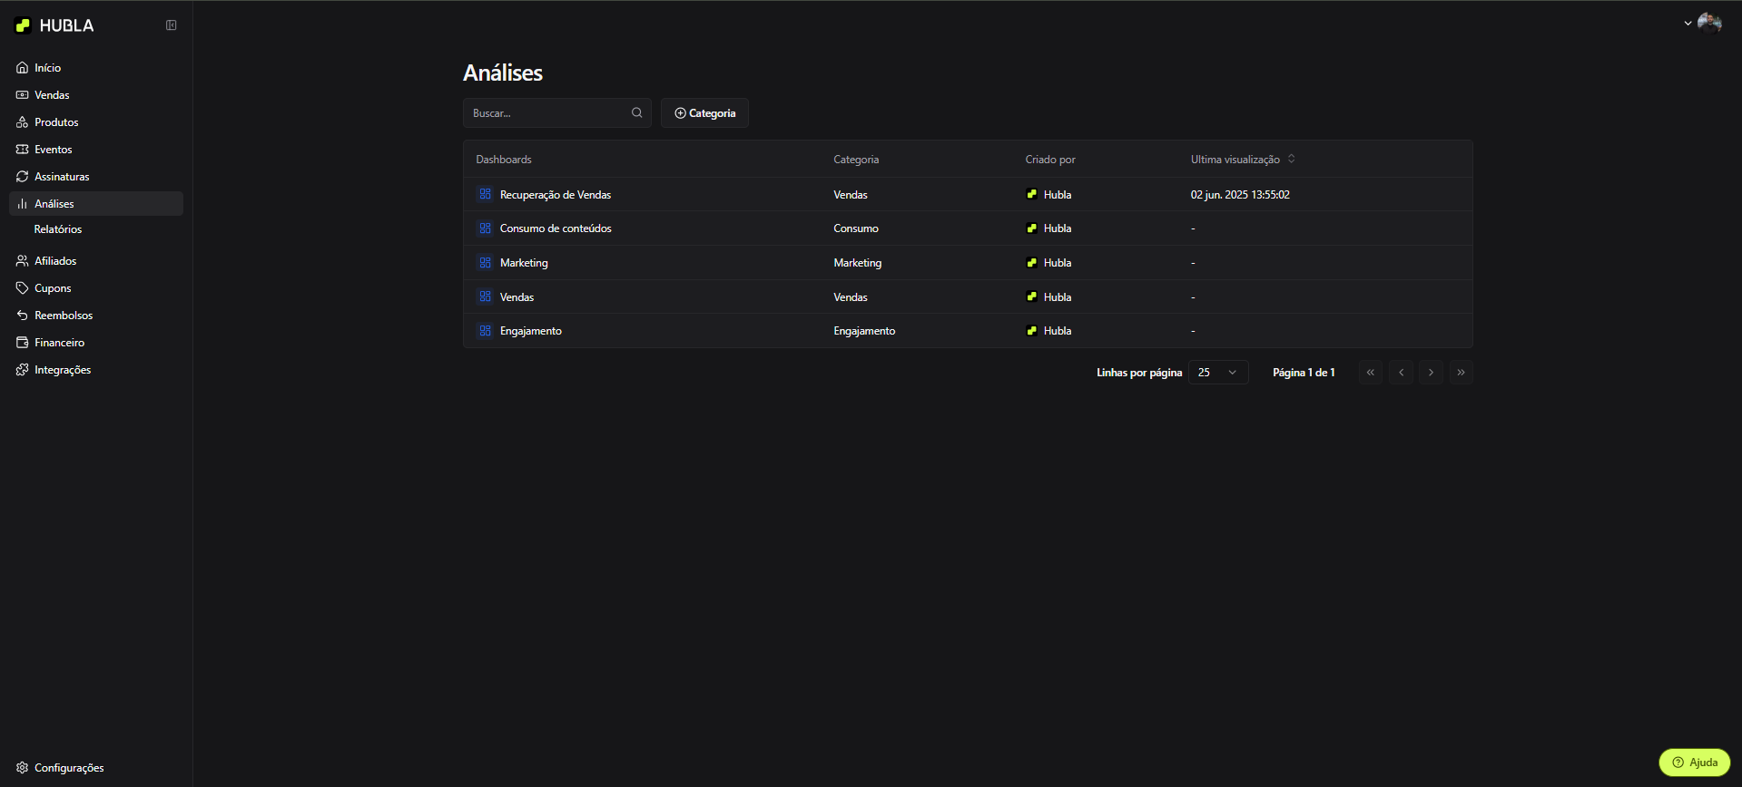Viewport: 1742px width, 787px height.
Task: Click the search magnifier icon
Action: (x=636, y=113)
